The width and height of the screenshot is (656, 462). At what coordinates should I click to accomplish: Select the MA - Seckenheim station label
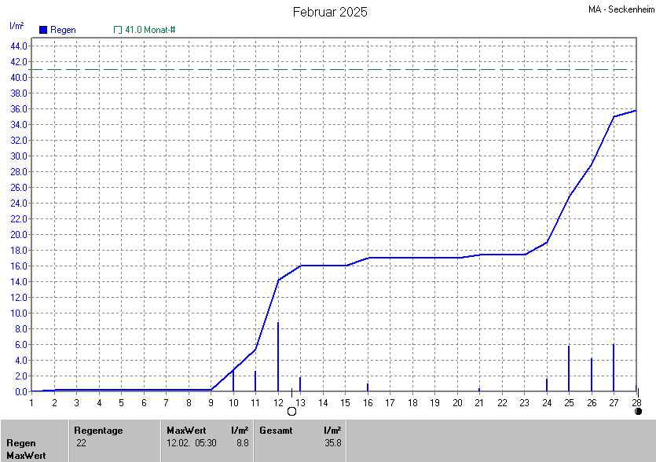(619, 9)
